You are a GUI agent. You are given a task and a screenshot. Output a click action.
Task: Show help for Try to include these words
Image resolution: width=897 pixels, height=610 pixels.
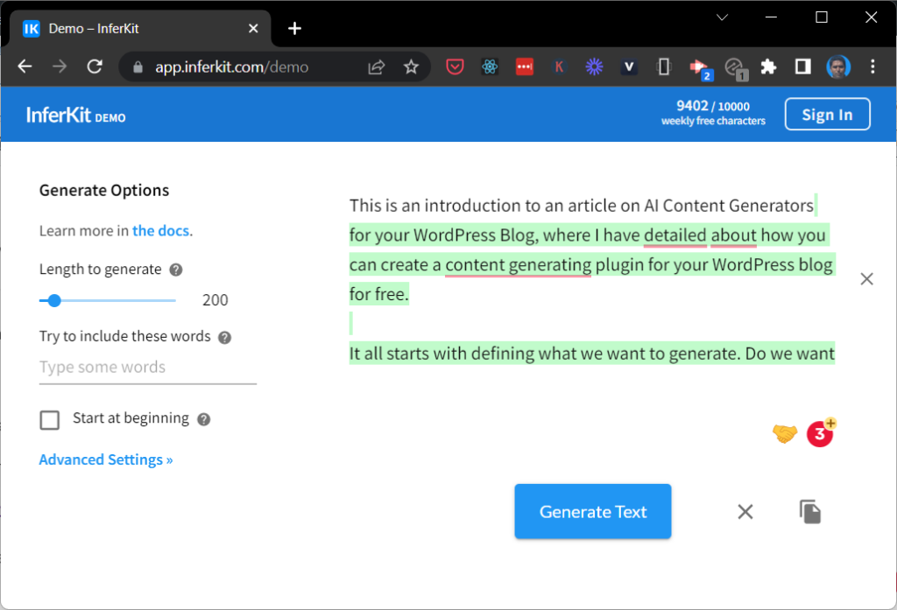pos(225,337)
